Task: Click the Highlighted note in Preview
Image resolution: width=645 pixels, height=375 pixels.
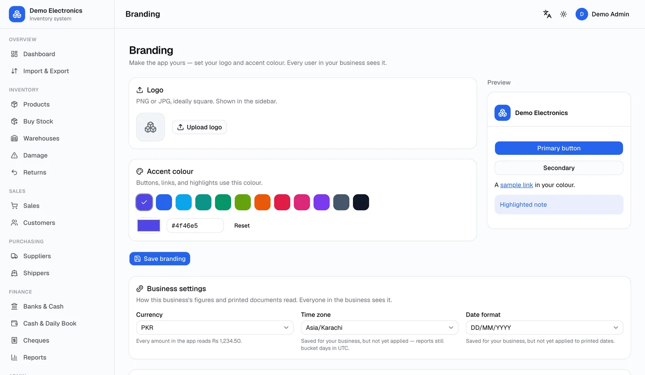Action: (x=559, y=205)
